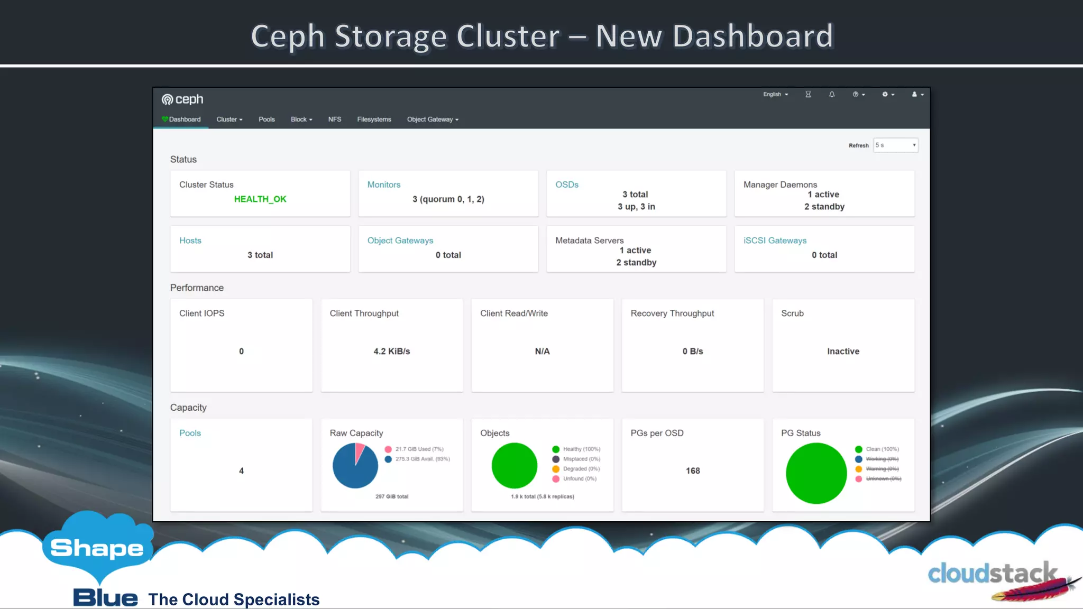Click the blue 275.3 GiB Avail legend swatch
This screenshot has height=609, width=1083.
(x=388, y=459)
